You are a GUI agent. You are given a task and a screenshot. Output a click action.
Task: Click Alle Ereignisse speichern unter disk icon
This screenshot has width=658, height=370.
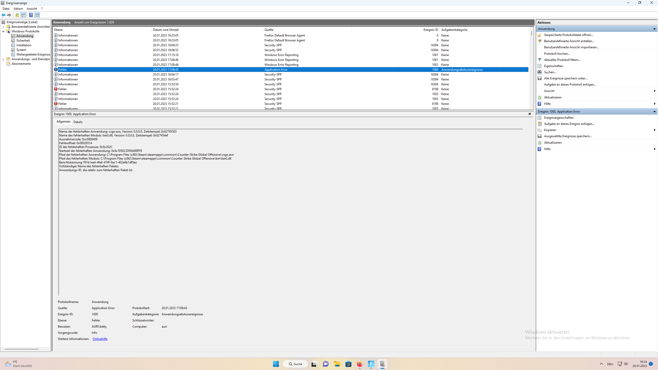click(x=540, y=78)
